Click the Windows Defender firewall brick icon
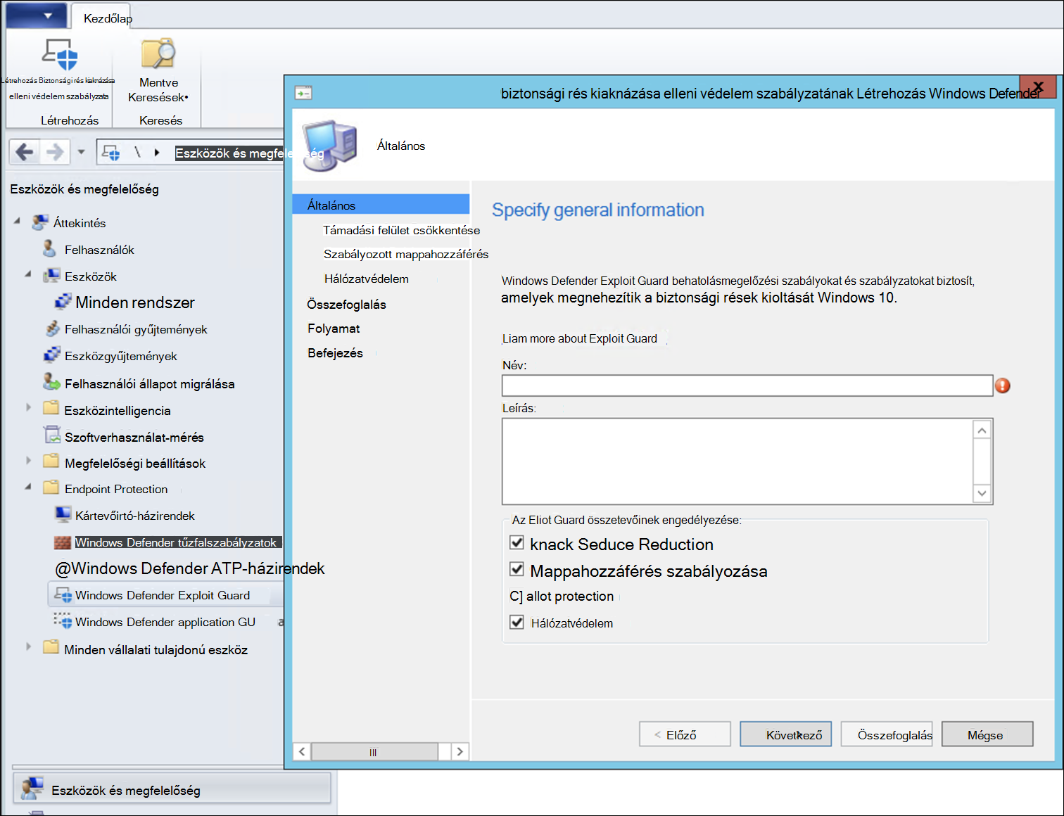This screenshot has width=1064, height=816. click(x=63, y=542)
